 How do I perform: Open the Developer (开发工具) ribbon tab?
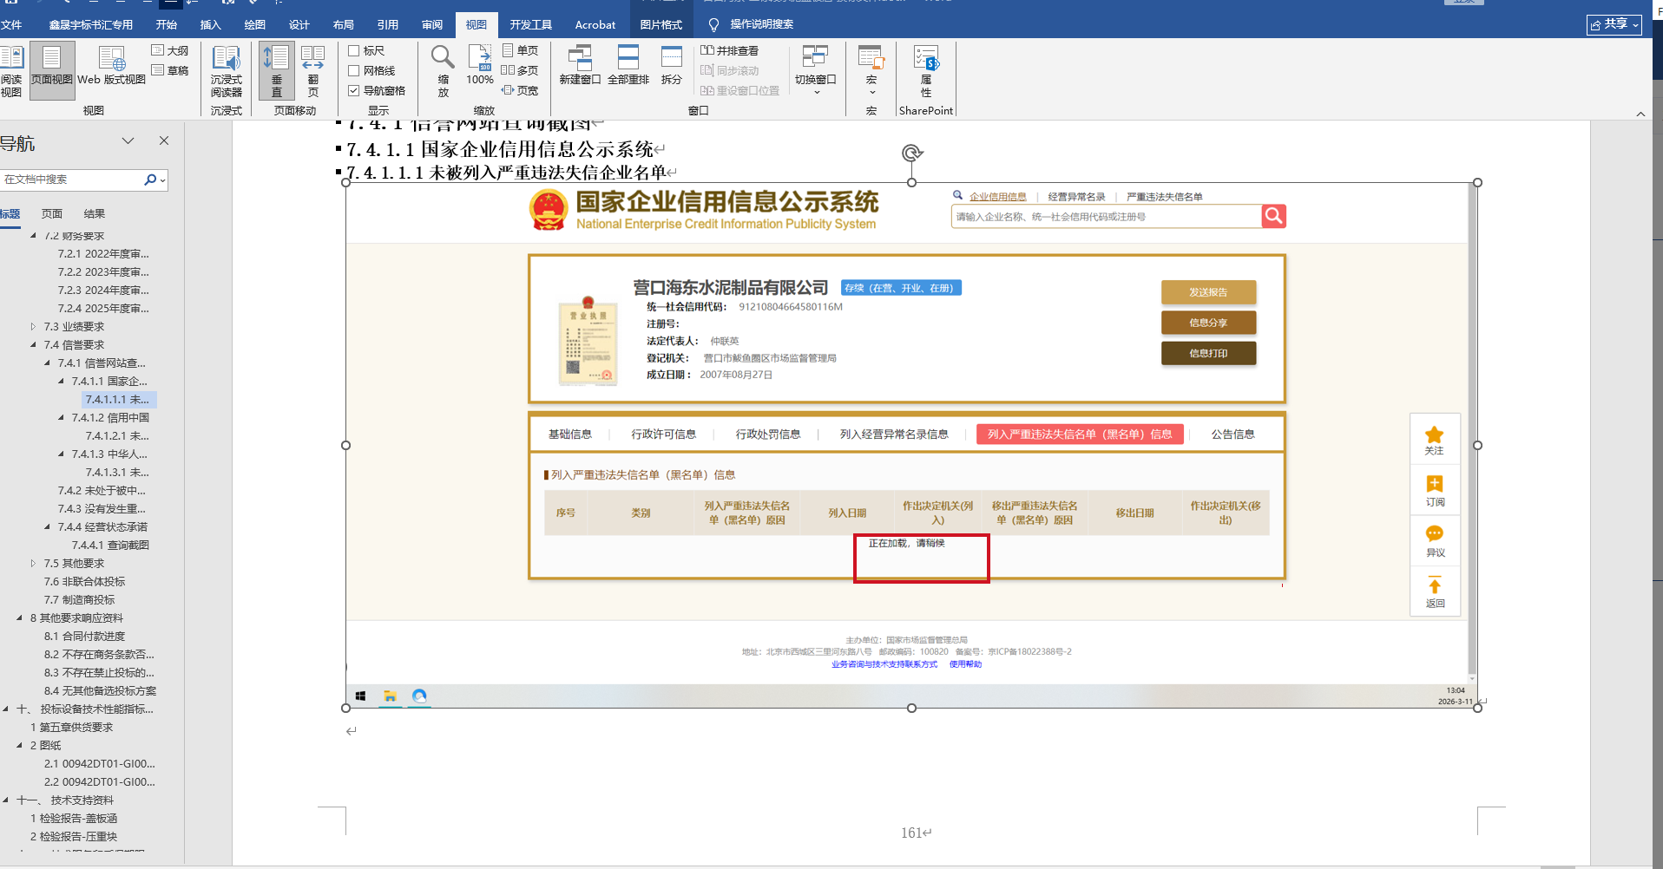point(531,25)
